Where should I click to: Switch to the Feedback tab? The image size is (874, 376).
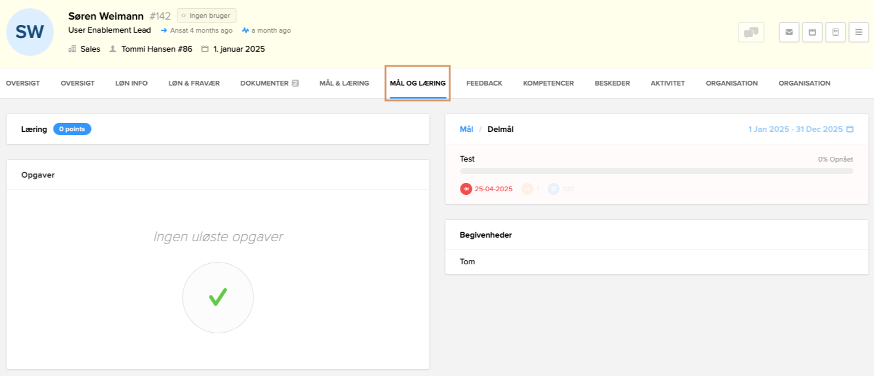484,83
